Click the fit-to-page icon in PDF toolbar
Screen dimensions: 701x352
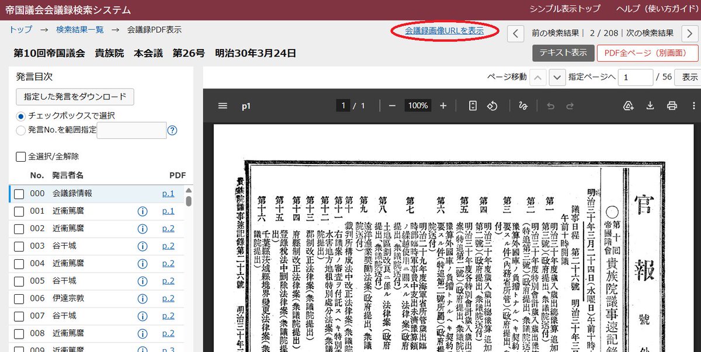pyautogui.click(x=473, y=106)
